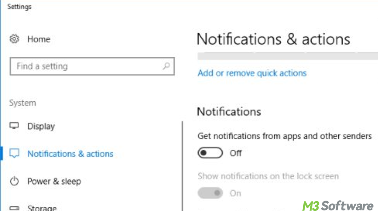This screenshot has height=211, width=378.
Task: Click the Display monitor icon
Action: pyautogui.click(x=14, y=126)
